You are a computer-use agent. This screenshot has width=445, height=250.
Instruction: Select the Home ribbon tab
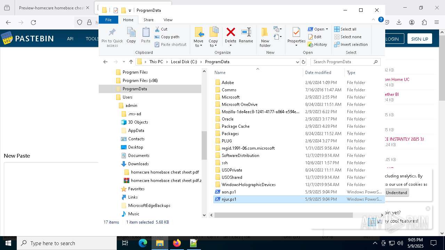(128, 20)
